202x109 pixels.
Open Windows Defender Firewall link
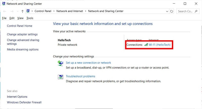24,102
